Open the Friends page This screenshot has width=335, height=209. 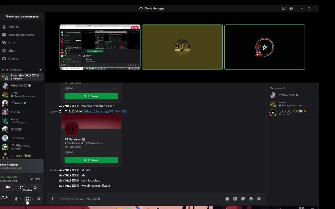point(22,27)
